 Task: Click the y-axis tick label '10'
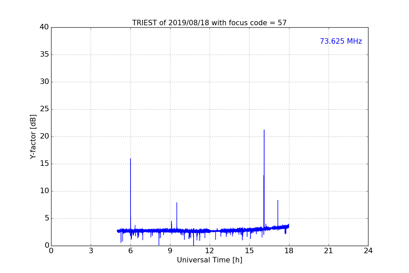[x=44, y=191]
